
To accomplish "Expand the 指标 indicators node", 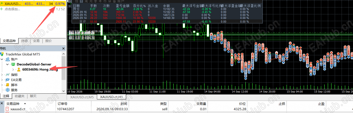I will point(2,75).
